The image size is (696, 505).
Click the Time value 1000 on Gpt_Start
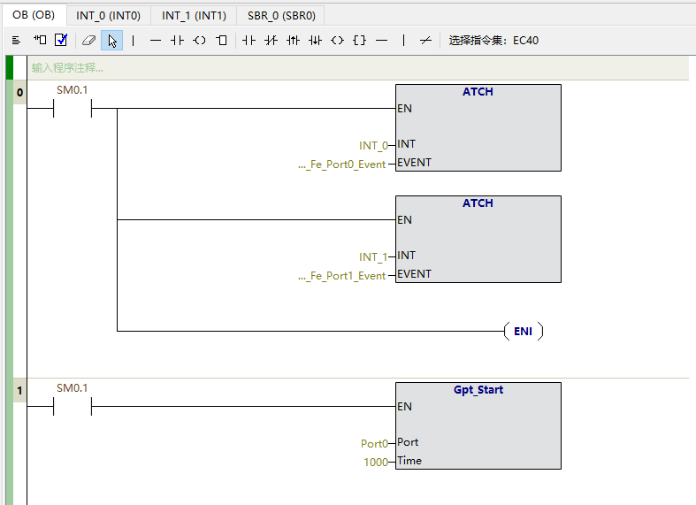click(x=375, y=462)
